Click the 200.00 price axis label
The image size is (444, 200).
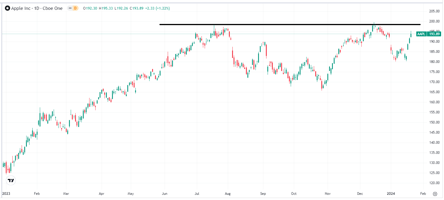[x=434, y=21]
